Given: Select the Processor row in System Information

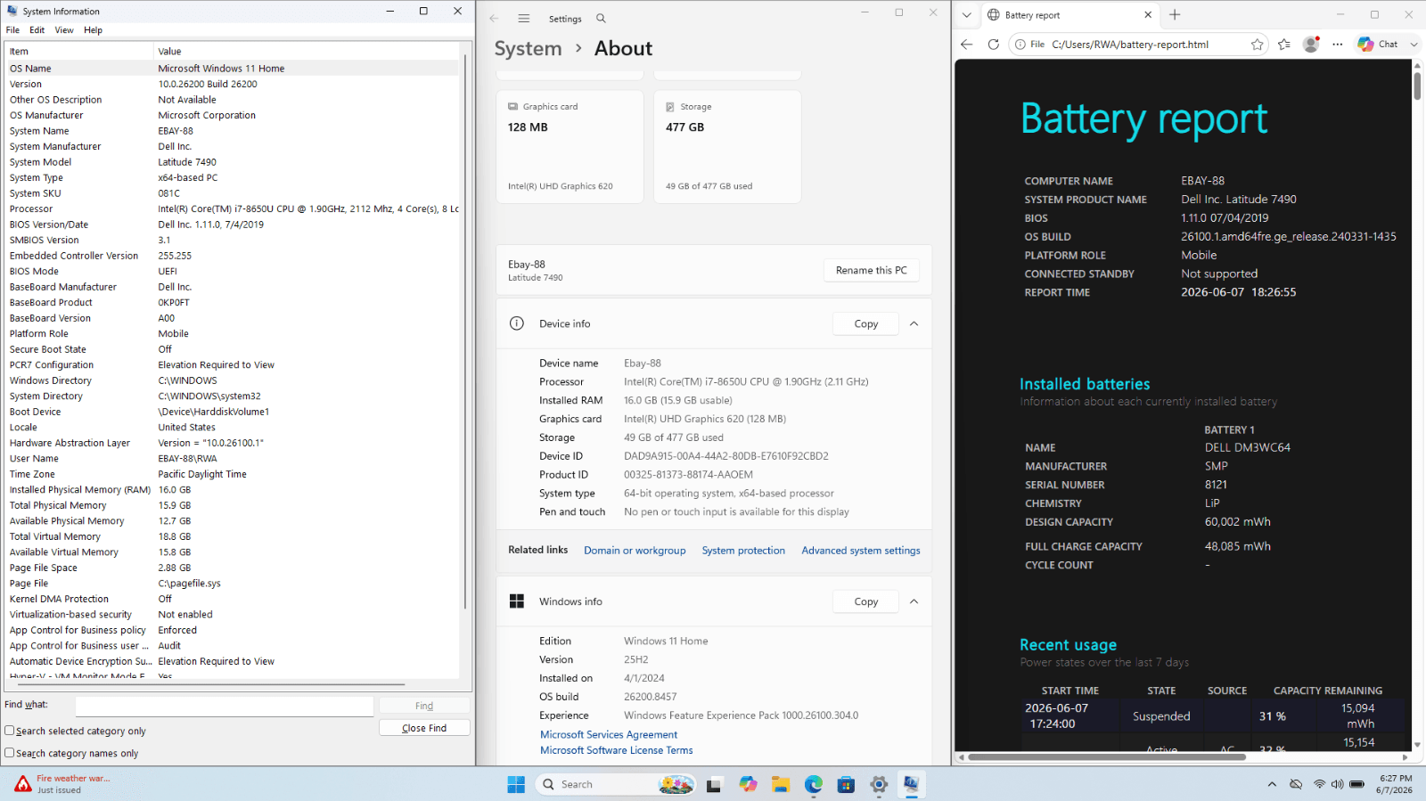Looking at the screenshot, I should pos(234,208).
